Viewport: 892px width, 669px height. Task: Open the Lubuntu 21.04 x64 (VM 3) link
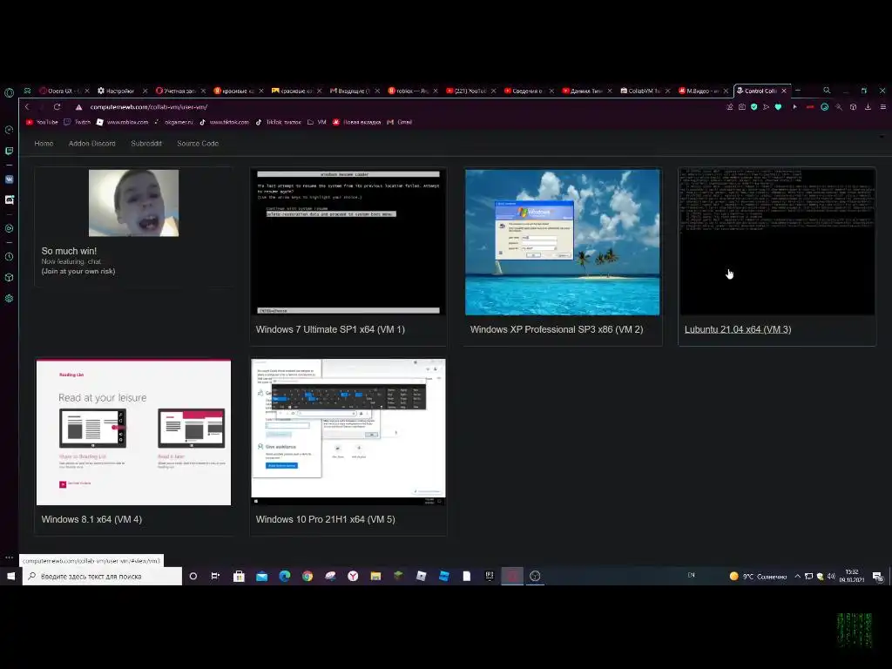pos(738,329)
